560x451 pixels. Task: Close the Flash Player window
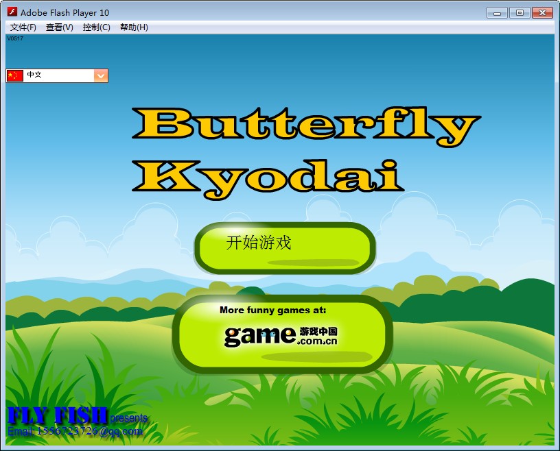point(541,12)
